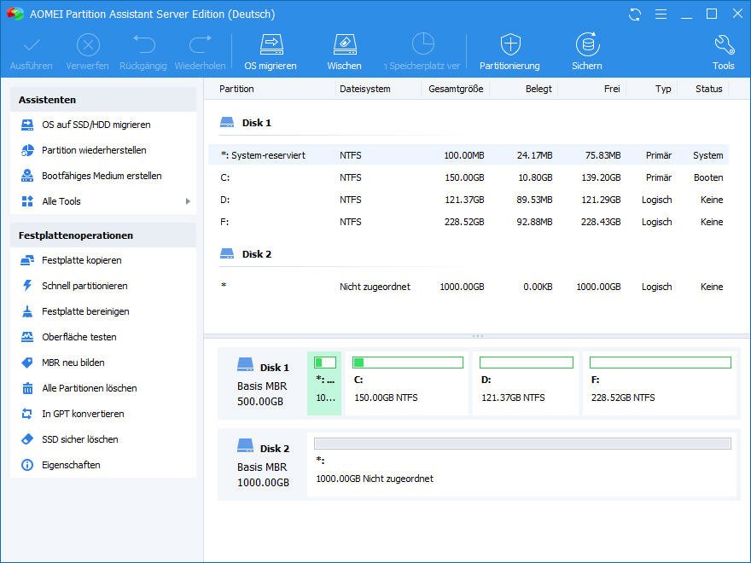Choose In GPT konvertieren operation
The image size is (751, 563).
(x=83, y=414)
